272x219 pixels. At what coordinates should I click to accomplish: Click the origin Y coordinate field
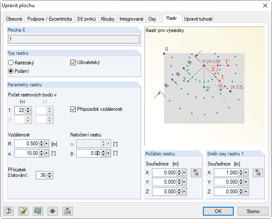[x=165, y=182]
